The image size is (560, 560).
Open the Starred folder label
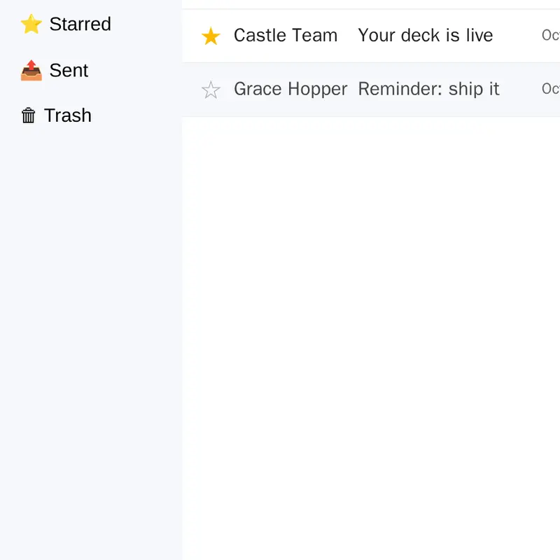pyautogui.click(x=80, y=24)
